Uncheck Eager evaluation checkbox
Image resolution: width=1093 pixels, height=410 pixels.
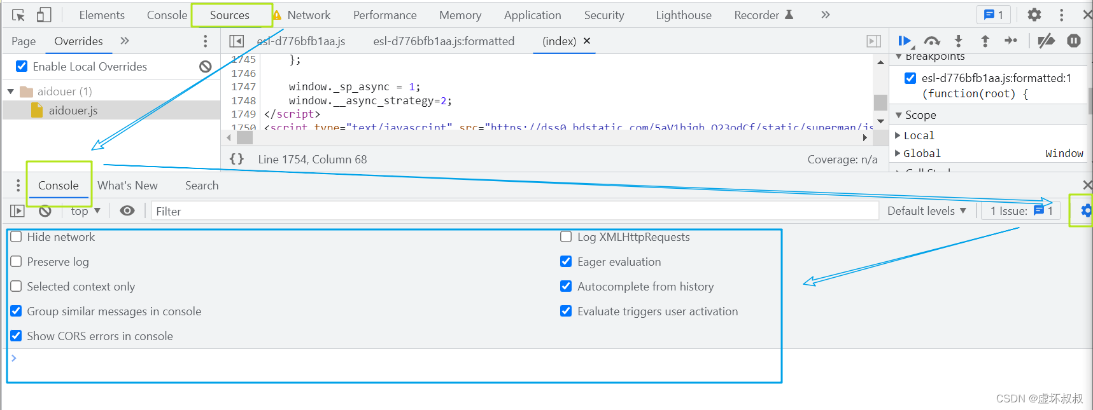566,261
